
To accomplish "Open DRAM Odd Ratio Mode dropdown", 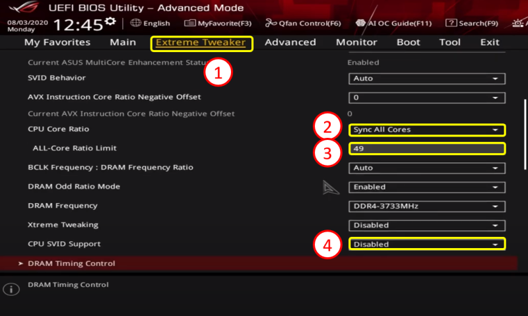I will tap(427, 187).
